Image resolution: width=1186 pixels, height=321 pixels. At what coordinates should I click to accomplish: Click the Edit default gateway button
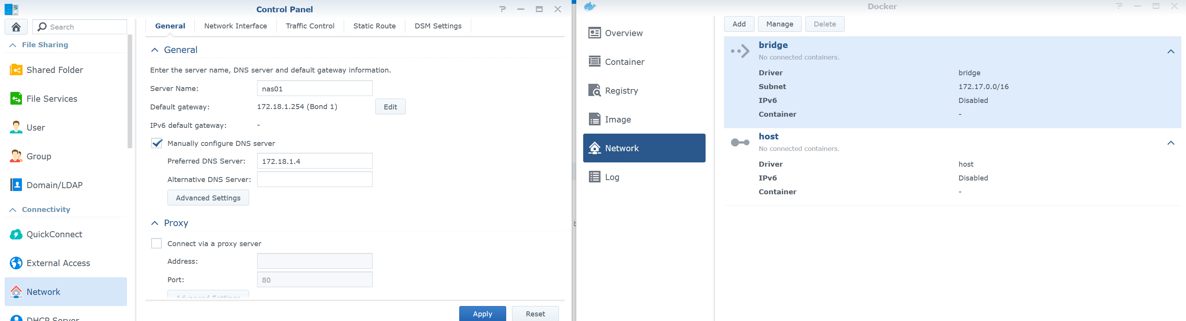pos(390,106)
